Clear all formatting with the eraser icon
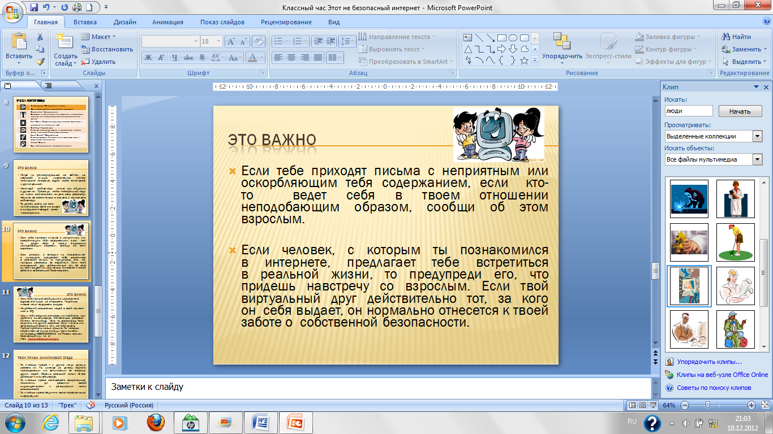Screen dimensions: 773x434 [259, 41]
